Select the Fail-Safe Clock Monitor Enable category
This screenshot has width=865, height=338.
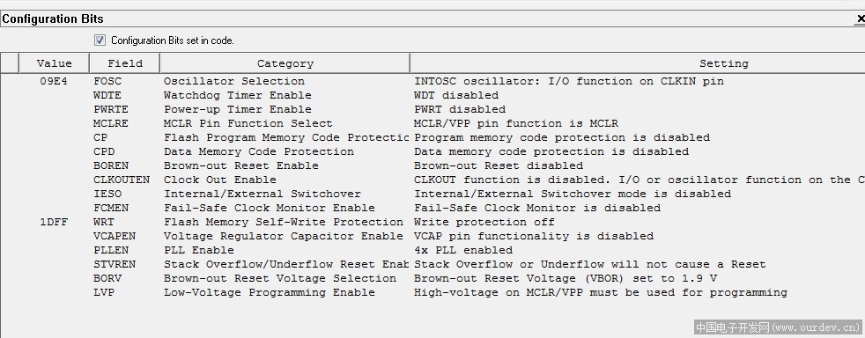click(270, 208)
